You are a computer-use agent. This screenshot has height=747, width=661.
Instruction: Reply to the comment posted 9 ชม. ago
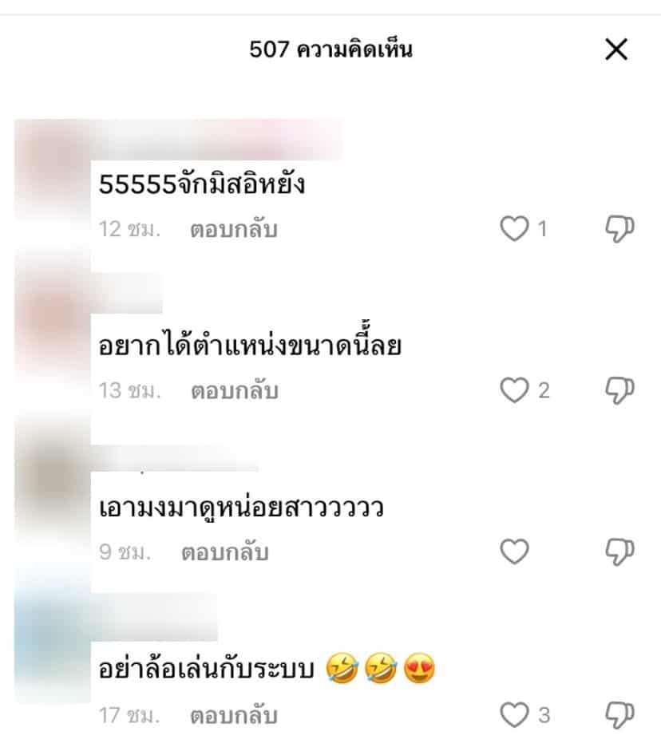[x=225, y=552]
